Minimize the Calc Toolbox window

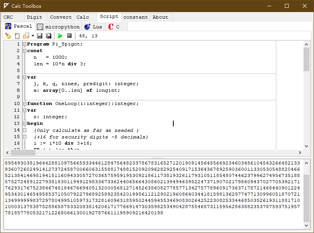tap(269, 6)
